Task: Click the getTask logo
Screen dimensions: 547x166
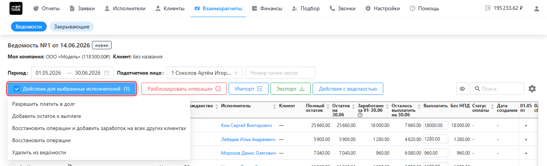Action: (16, 8)
